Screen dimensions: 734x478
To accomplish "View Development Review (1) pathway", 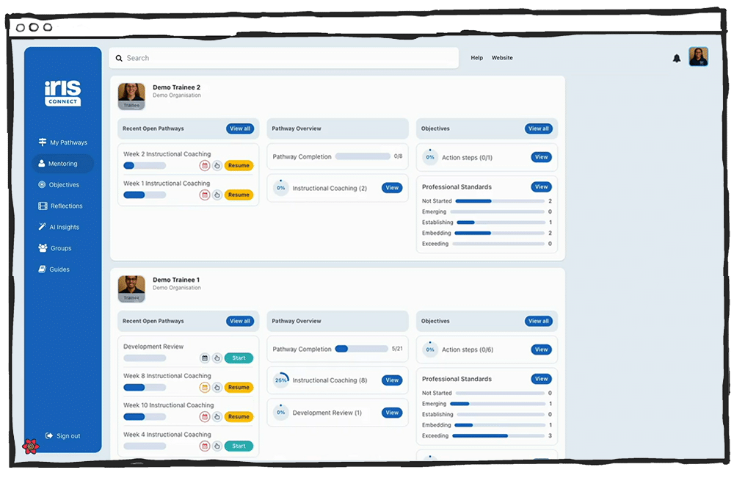I will [392, 413].
